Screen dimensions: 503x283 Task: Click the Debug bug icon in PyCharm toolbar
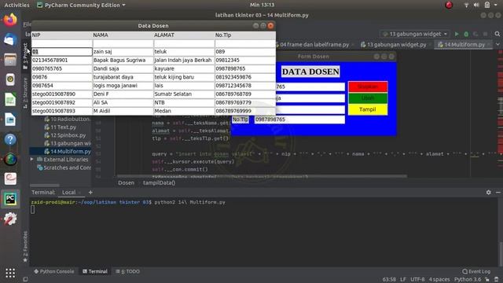coord(466,34)
